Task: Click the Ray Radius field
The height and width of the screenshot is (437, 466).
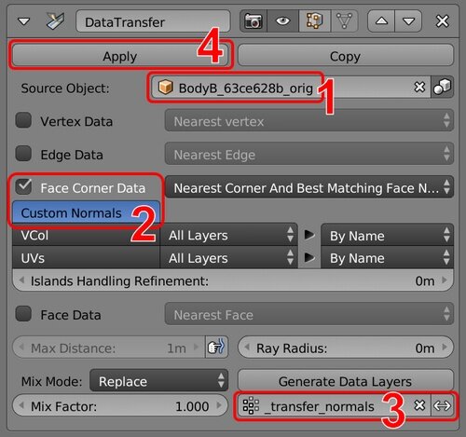Action: tap(345, 348)
